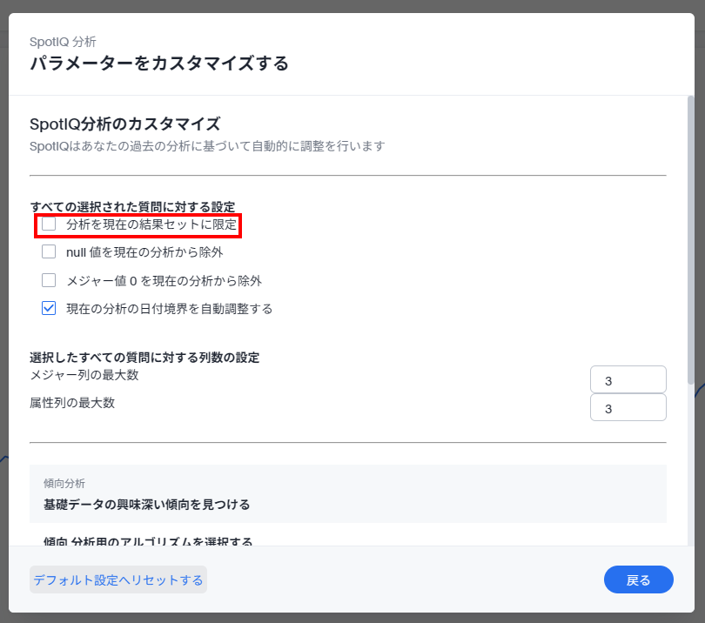The height and width of the screenshot is (623, 705).
Task: Click 傾向 分析用のアルゴリズムを選択する text
Action: 148,541
